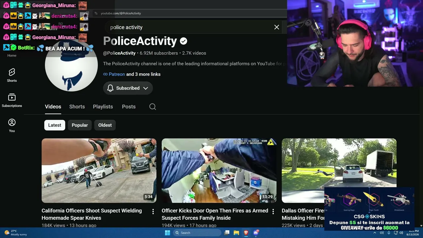Open Subscriptions in the YouTube sidebar
The image size is (423, 238).
point(12,100)
